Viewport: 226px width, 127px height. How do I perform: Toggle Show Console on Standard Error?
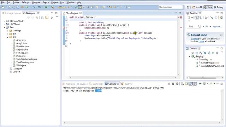(195, 84)
